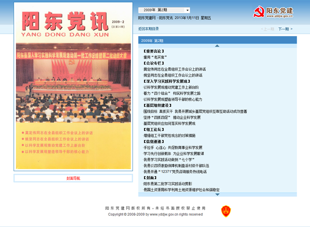The width and height of the screenshot is (310, 227).
Task: Open article about "12371" 党员咨询服务热线电话
Action: point(175,172)
